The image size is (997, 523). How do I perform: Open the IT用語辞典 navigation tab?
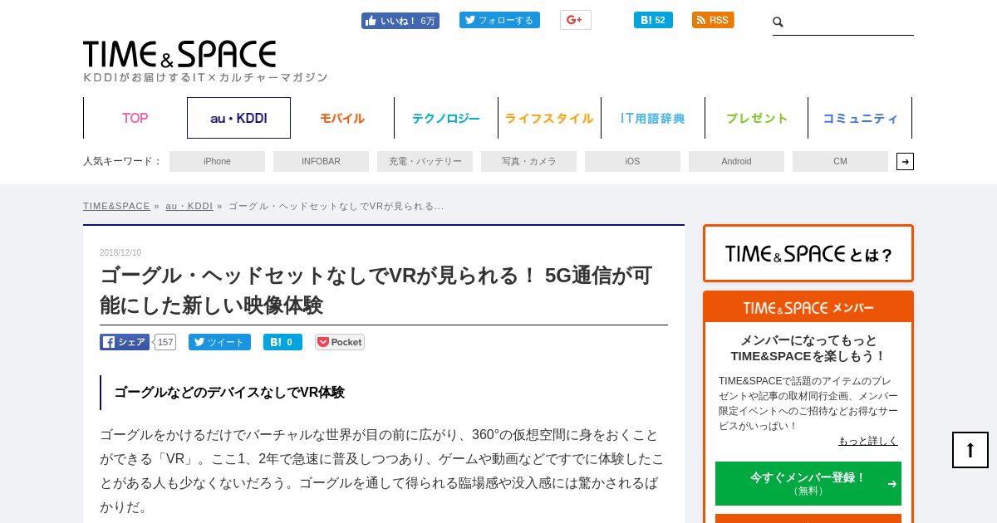[x=653, y=118]
